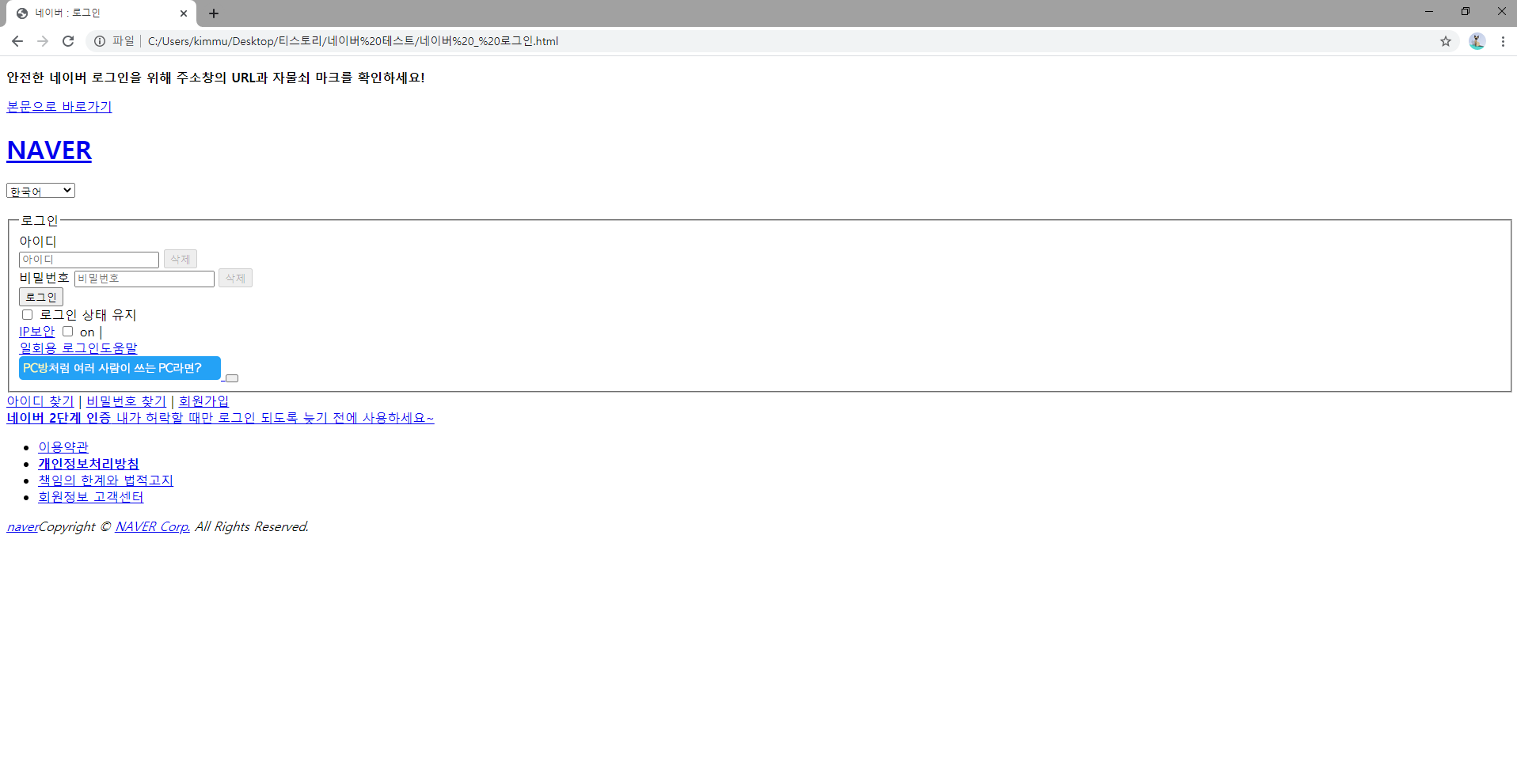Viewport: 1517px width, 782px height.
Task: Open the 아이디 찾기 link
Action: pos(40,401)
